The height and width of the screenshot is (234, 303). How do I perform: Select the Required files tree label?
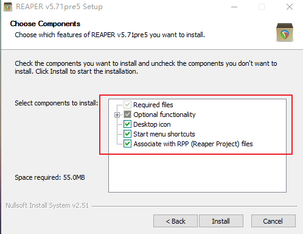(153, 105)
